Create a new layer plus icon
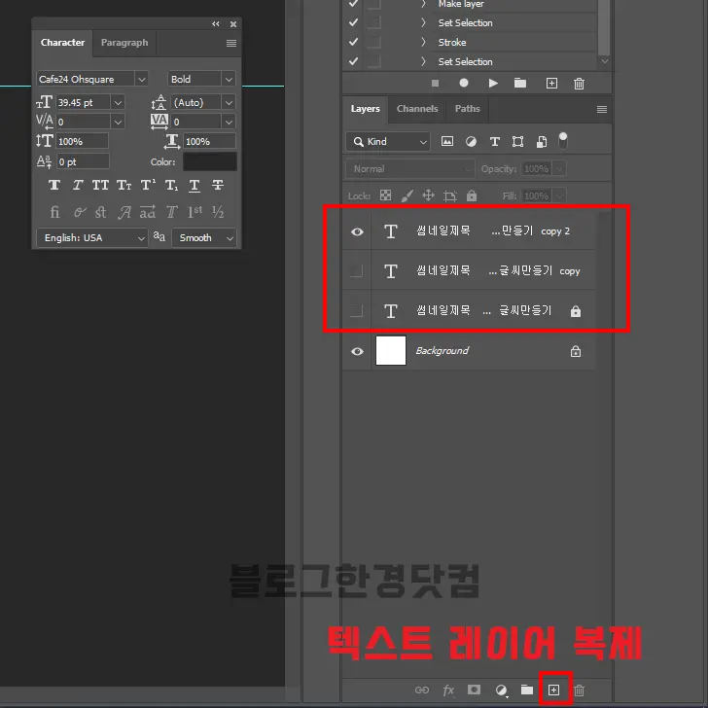 [553, 690]
